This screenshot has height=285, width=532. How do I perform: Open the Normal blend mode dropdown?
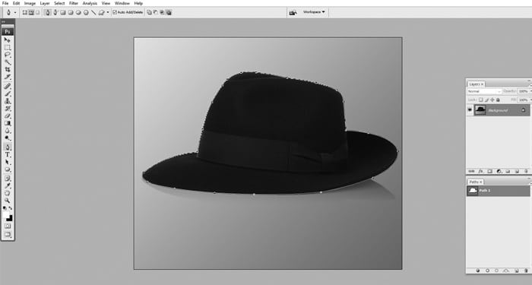[484, 92]
